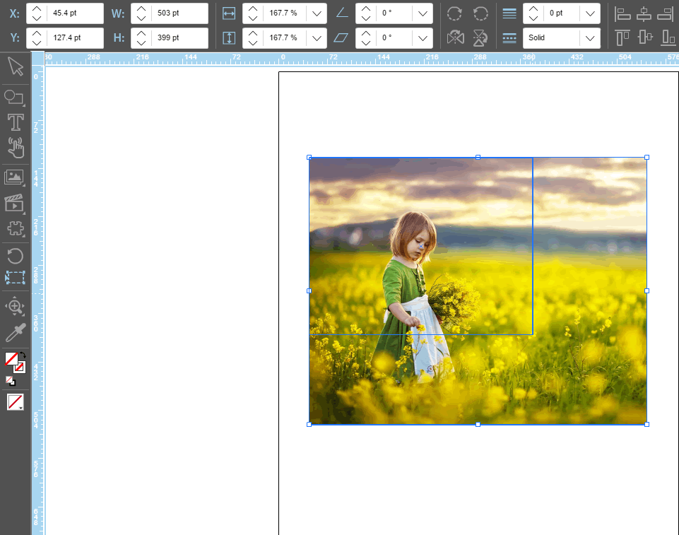Viewport: 679px width, 535px height.
Task: Activate the Eyedropper tool
Action: [15, 333]
